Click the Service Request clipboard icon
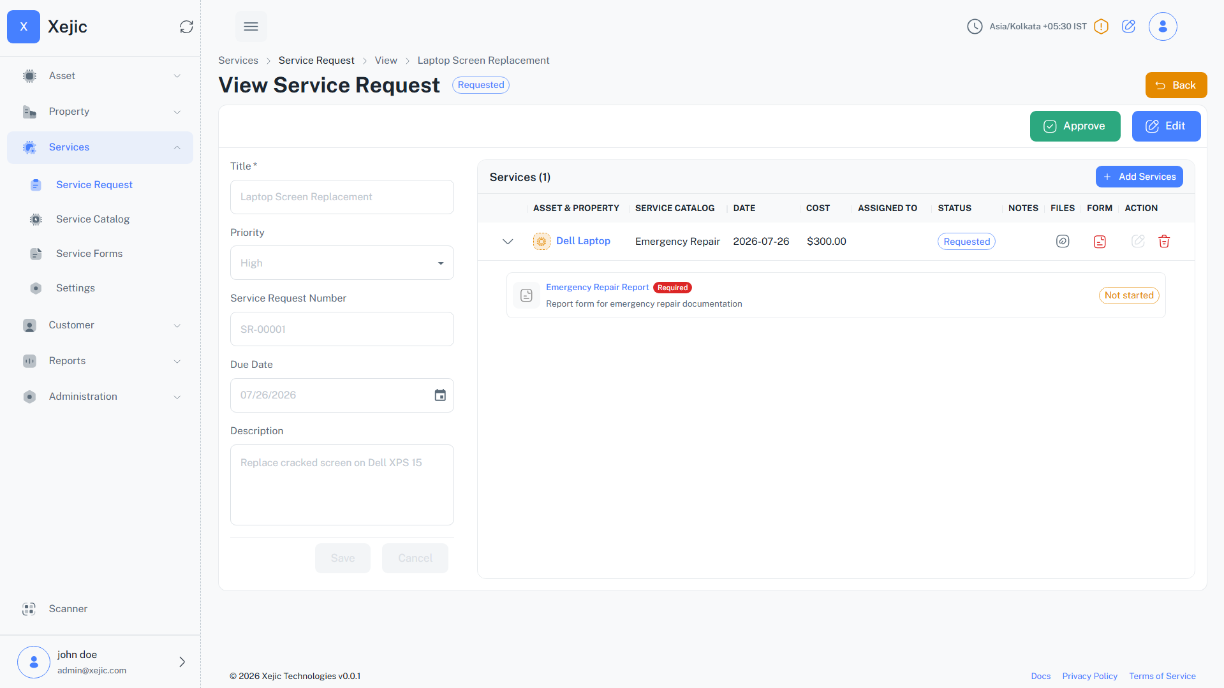 pyautogui.click(x=36, y=185)
